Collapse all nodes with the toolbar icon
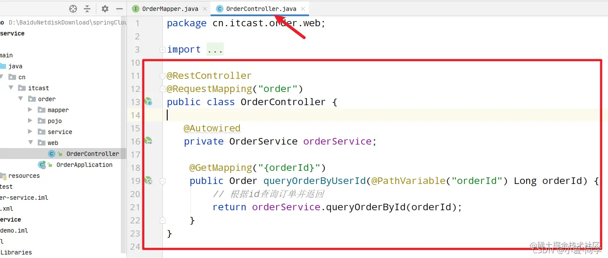The height and width of the screenshot is (258, 608). tap(87, 9)
